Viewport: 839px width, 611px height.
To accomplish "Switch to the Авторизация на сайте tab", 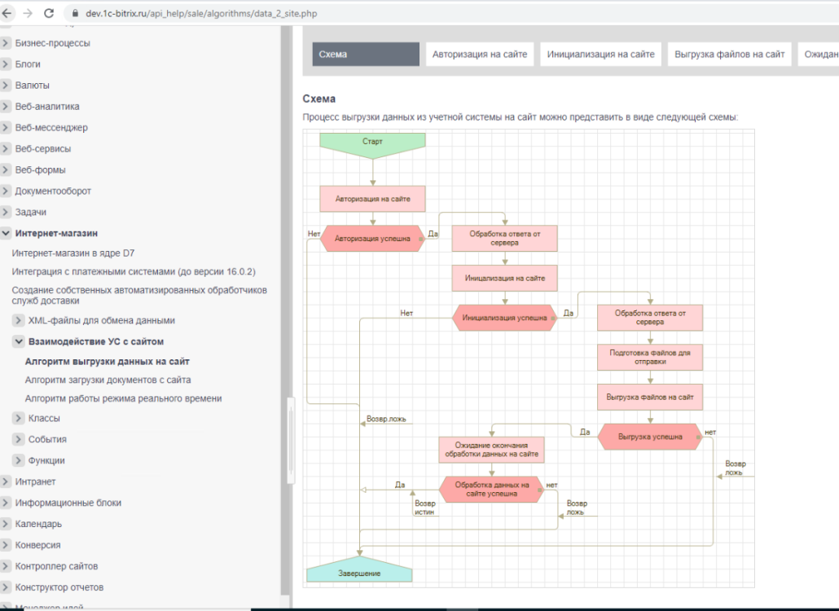I will [x=480, y=55].
